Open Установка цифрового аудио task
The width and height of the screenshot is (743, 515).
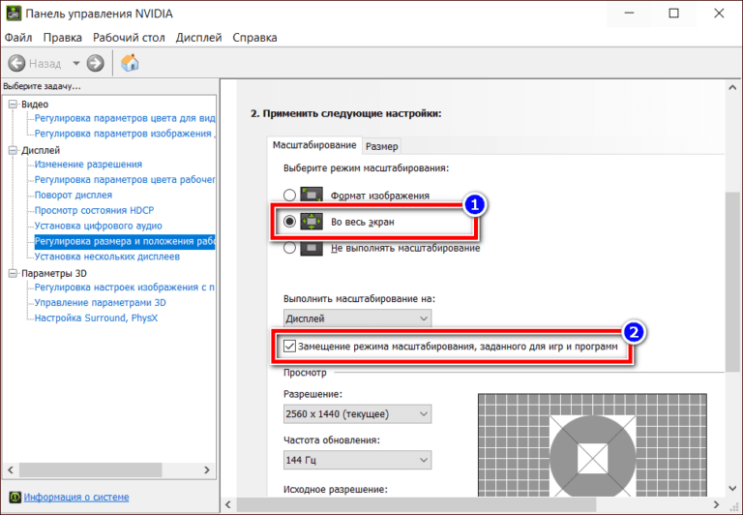coord(98,226)
